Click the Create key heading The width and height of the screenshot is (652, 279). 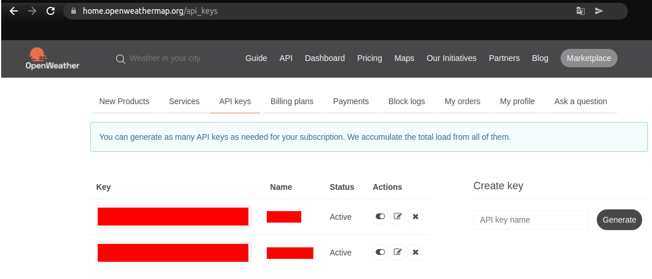pyautogui.click(x=498, y=186)
